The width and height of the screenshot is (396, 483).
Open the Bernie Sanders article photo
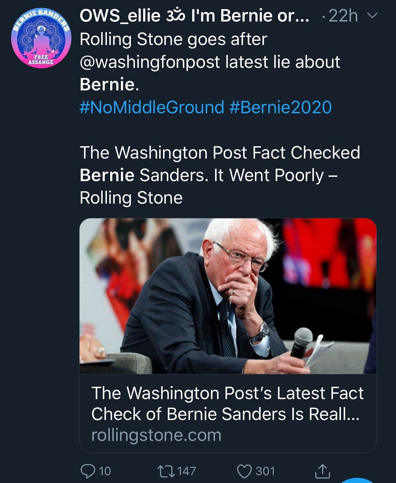(228, 296)
